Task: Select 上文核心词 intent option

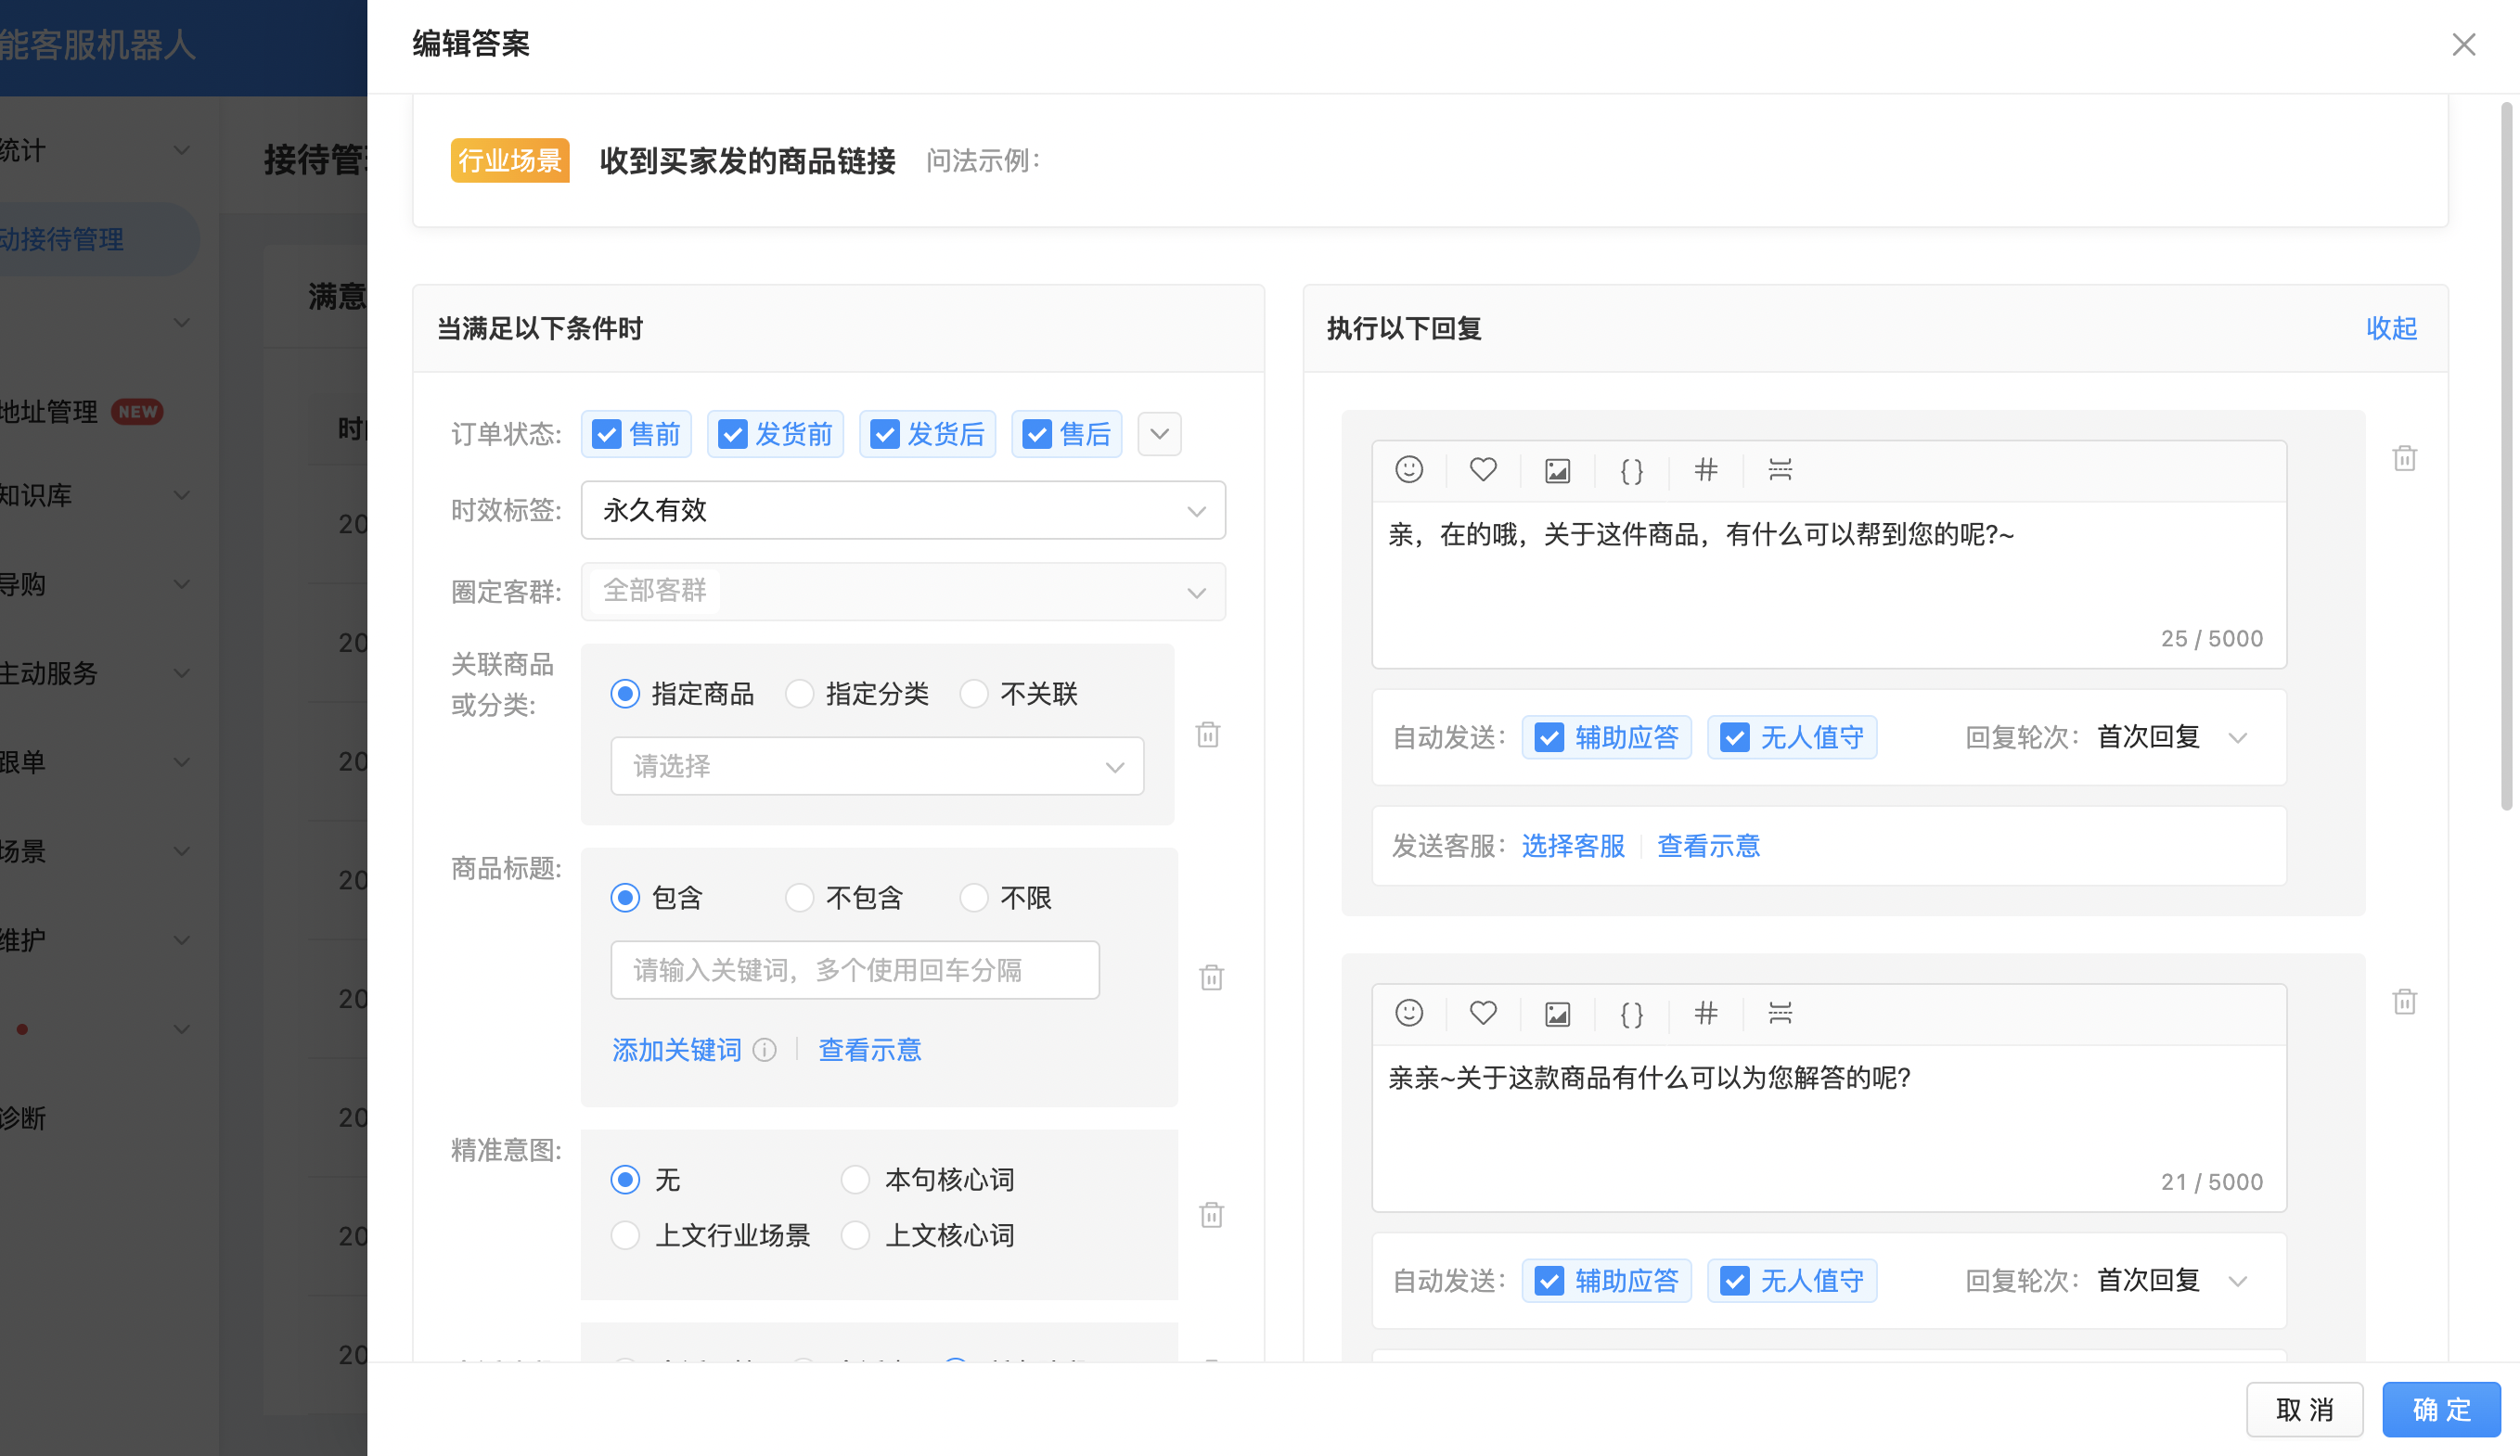Action: click(x=855, y=1235)
